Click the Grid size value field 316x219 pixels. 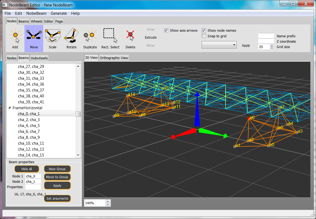point(264,47)
